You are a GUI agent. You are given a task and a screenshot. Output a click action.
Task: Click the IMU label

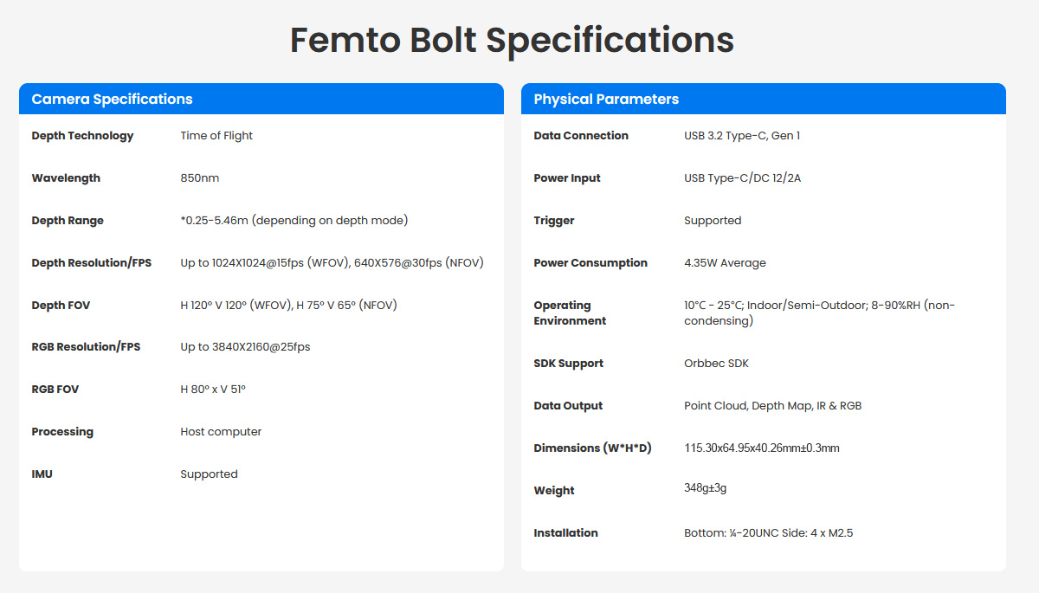tap(42, 474)
